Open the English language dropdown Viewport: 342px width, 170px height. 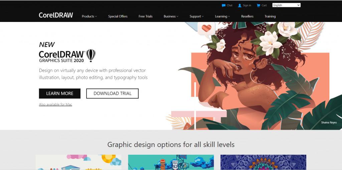click(286, 5)
